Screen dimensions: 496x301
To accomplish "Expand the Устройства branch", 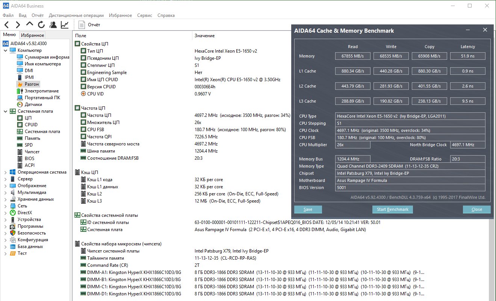I will point(5,219).
